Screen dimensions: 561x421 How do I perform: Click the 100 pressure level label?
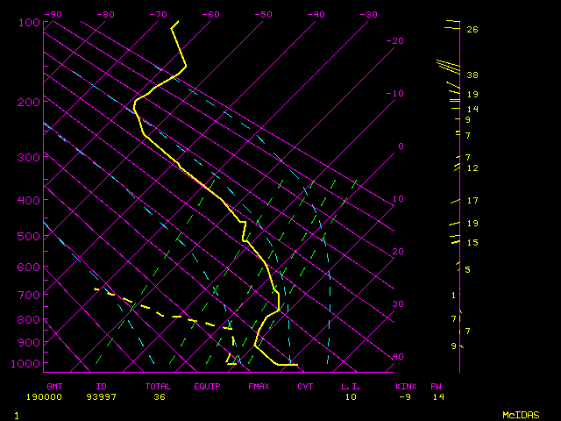(x=29, y=22)
